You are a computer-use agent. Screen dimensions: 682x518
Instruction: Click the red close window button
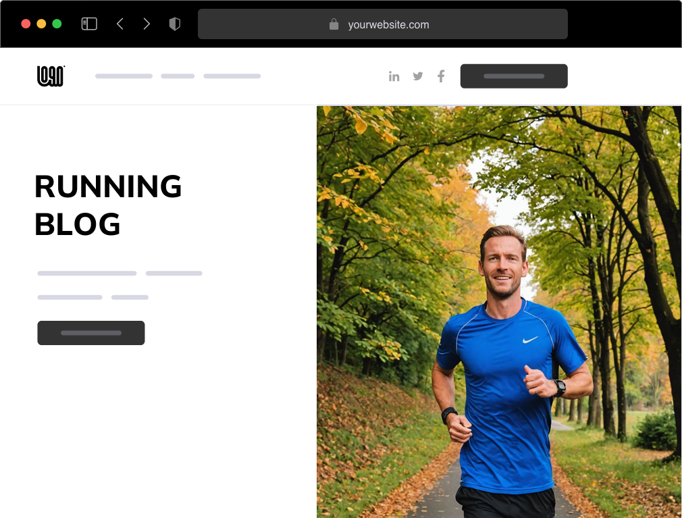26,24
